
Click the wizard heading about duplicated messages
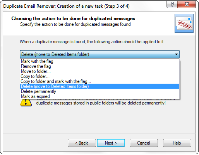point(73,19)
